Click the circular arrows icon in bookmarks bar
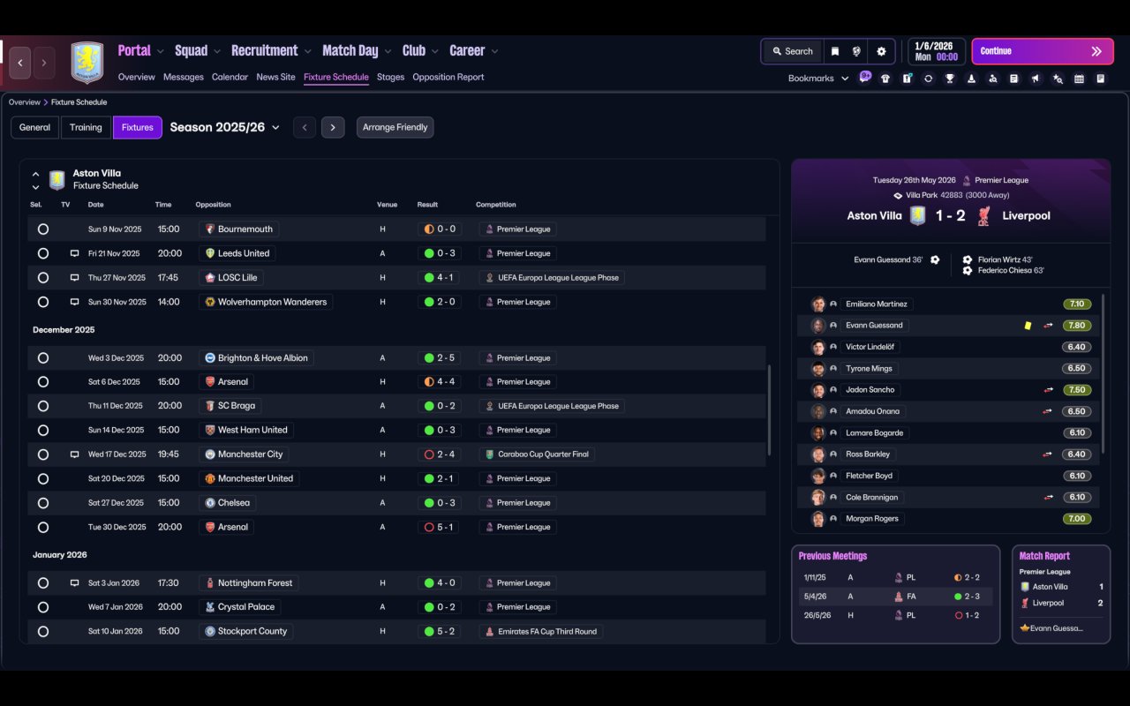This screenshot has height=706, width=1130. (x=928, y=79)
